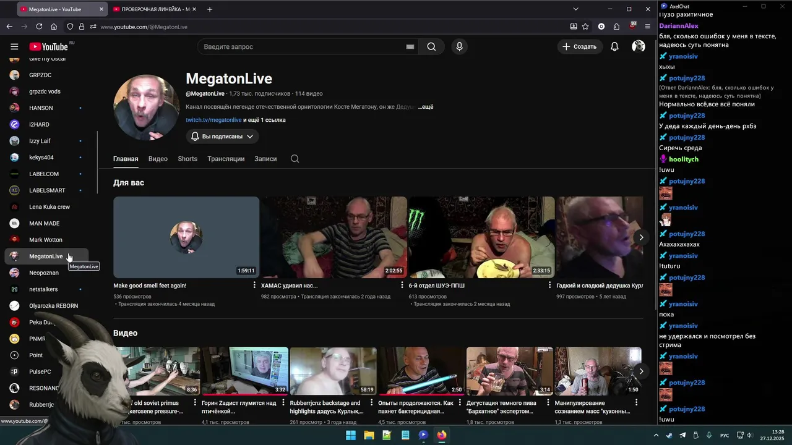Go back in the browser

pyautogui.click(x=9, y=27)
